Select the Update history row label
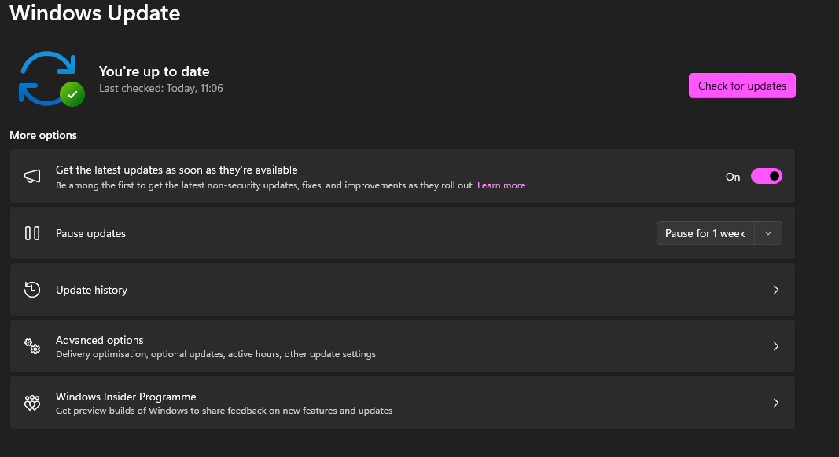Screen dimensions: 839x457 [x=91, y=290]
